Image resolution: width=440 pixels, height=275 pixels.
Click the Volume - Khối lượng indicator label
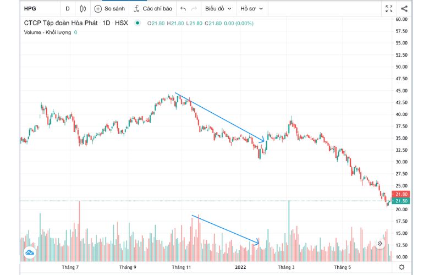tap(48, 32)
